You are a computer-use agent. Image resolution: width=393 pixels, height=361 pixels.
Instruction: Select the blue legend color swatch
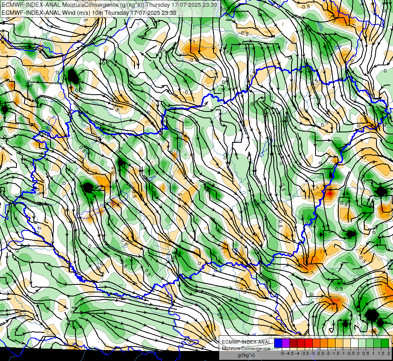[278, 343]
